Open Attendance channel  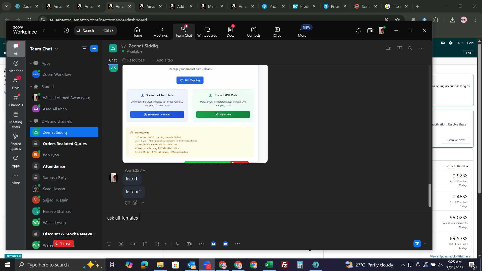click(x=64, y=166)
